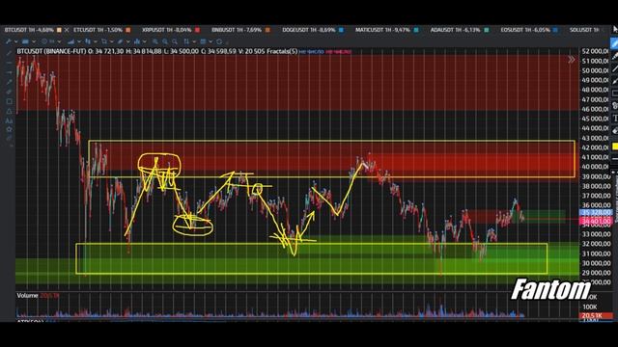Image resolution: width=618 pixels, height=347 pixels.
Task: Click the bar chart type icon
Action: (70, 41)
